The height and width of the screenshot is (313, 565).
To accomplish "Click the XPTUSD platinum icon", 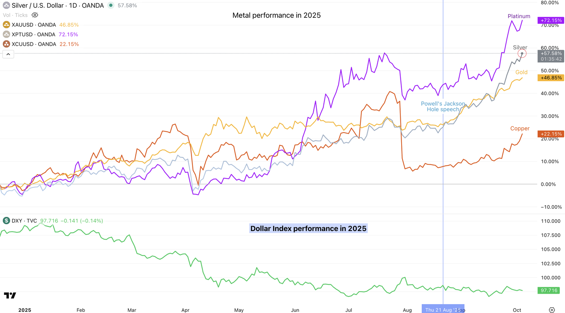I will pyautogui.click(x=6, y=34).
